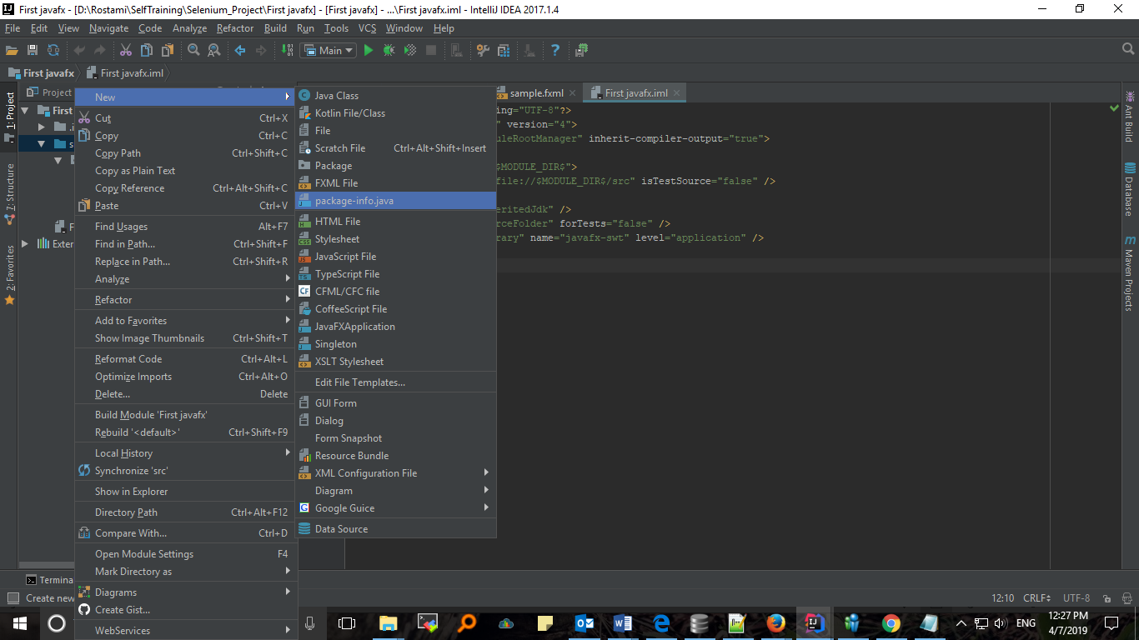This screenshot has height=640, width=1139.
Task: Click the Synchronize icon in the toolbar
Action: click(x=53, y=51)
